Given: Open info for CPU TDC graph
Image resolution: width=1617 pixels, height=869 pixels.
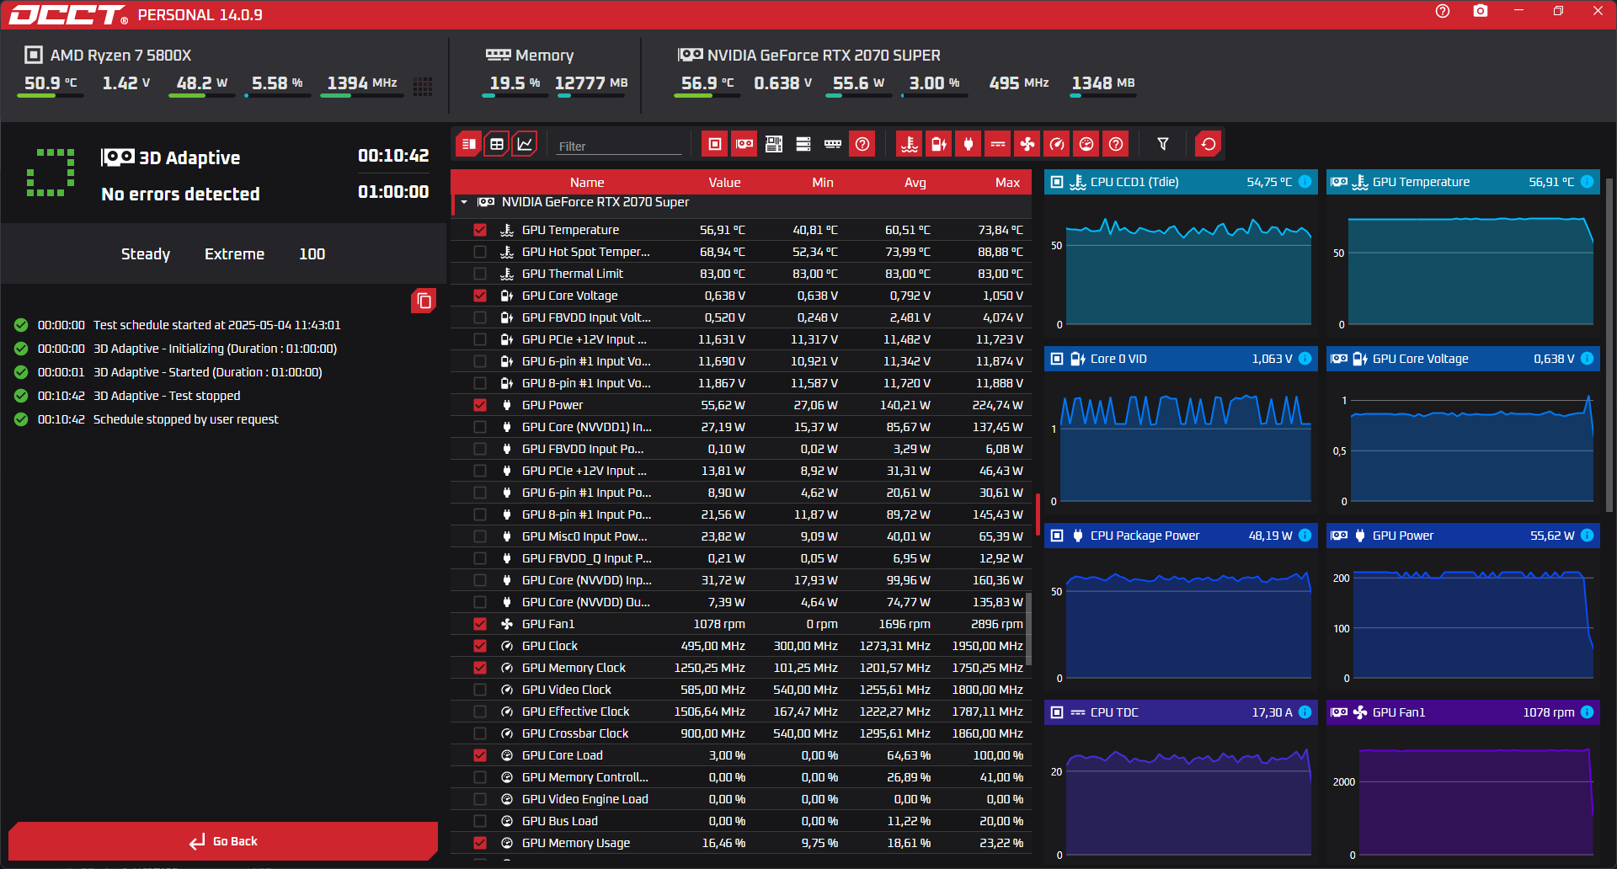Looking at the screenshot, I should 1305,712.
